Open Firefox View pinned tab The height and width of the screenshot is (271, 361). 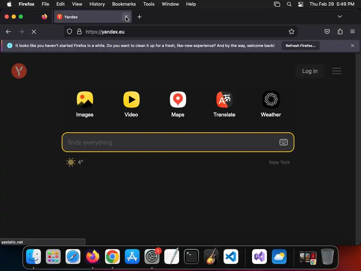tap(44, 17)
